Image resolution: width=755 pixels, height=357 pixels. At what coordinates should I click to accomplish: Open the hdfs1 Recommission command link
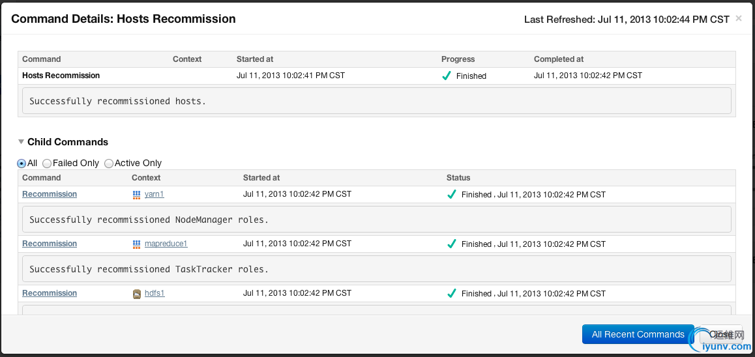(x=50, y=293)
